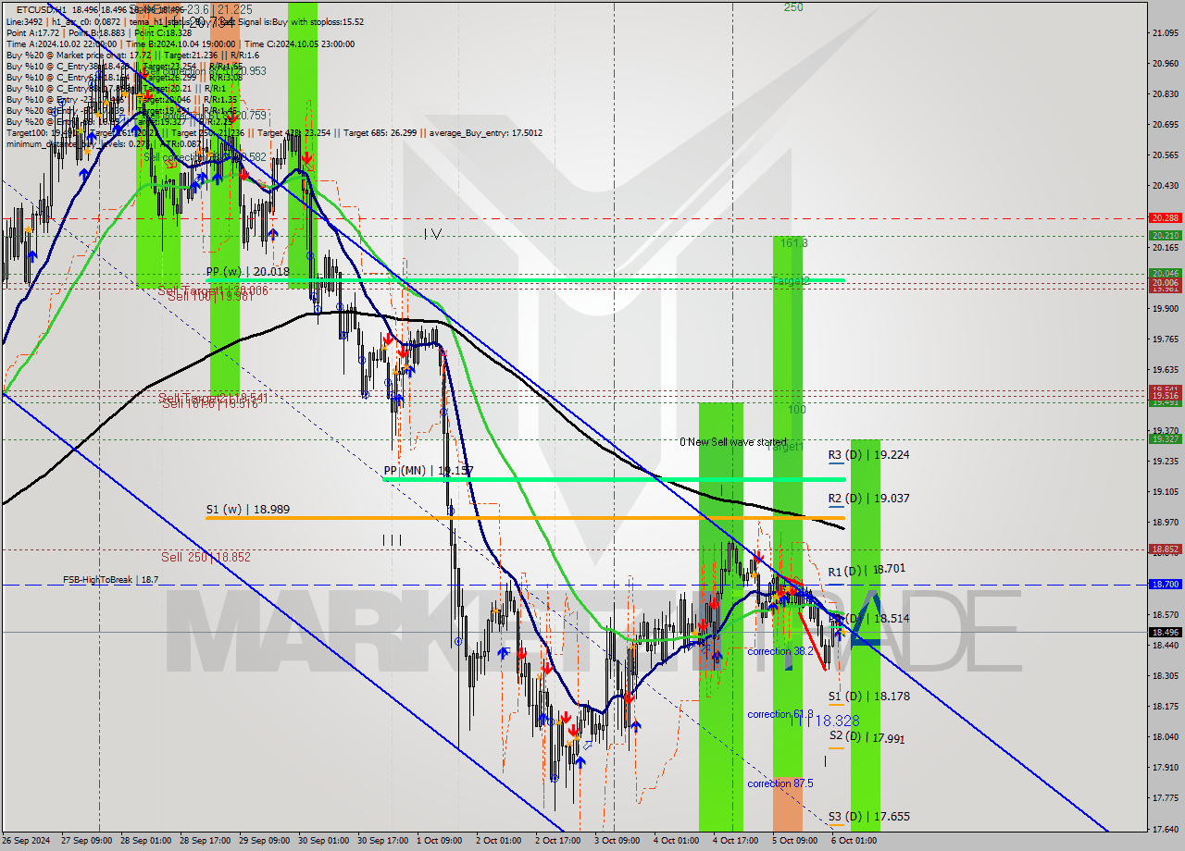Select the 'I I I' wave label

click(392, 539)
